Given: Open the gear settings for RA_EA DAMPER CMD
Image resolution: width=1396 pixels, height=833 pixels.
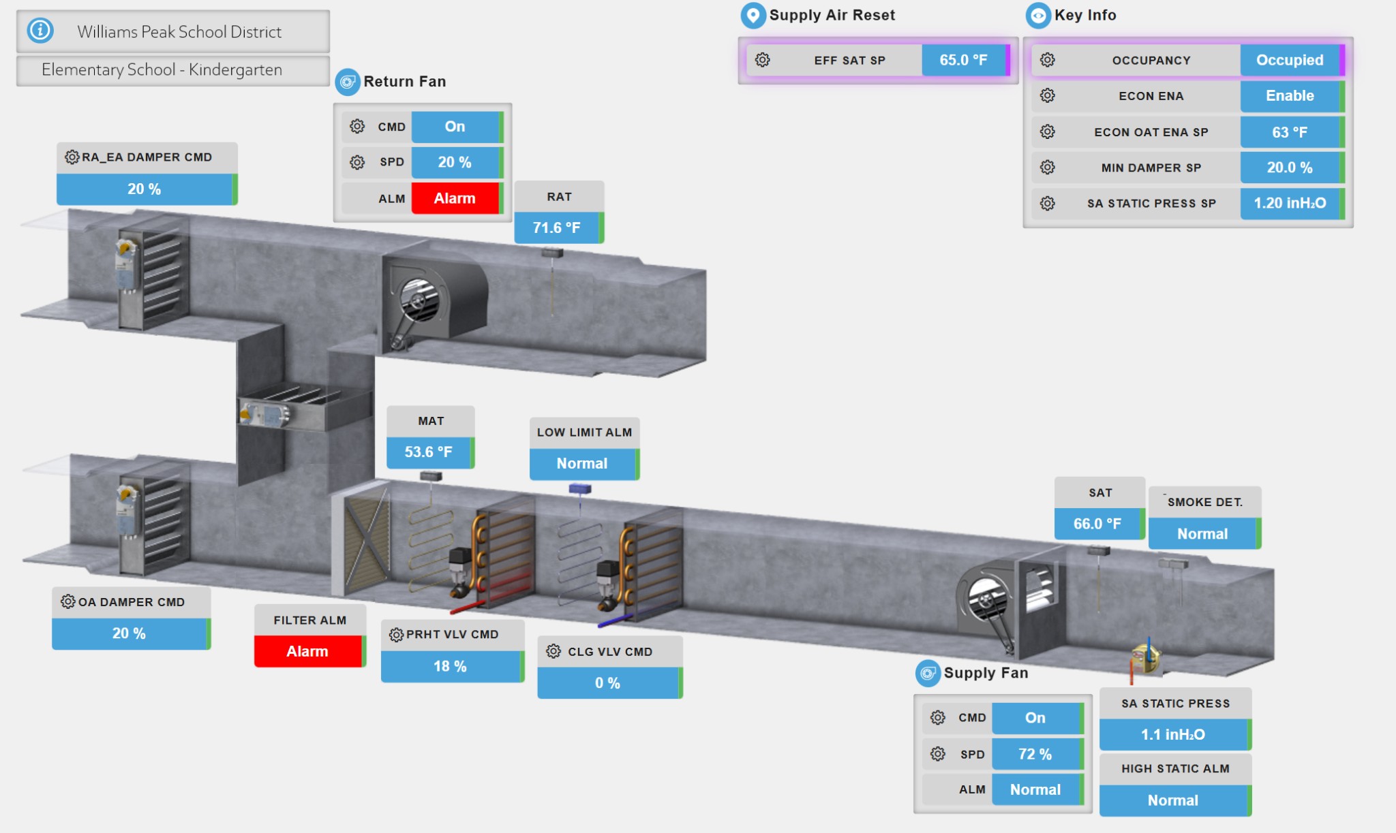Looking at the screenshot, I should (x=72, y=157).
